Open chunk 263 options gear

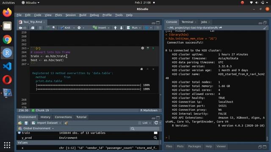click(142, 48)
